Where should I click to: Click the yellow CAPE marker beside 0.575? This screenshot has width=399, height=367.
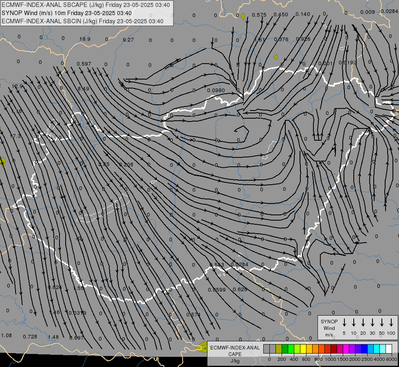click(x=243, y=17)
